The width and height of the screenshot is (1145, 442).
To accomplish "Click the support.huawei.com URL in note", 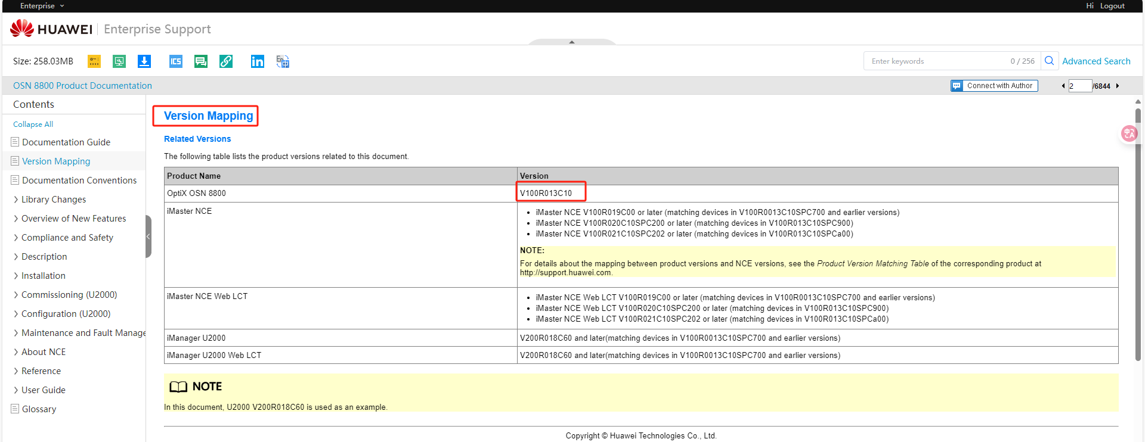I will pyautogui.click(x=565, y=273).
